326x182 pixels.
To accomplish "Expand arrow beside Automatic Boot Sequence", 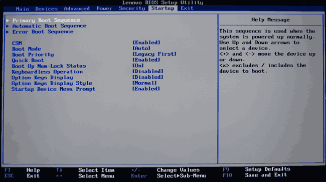I will (x=8, y=26).
